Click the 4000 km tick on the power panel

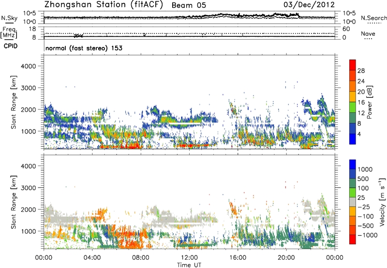coord(29,66)
